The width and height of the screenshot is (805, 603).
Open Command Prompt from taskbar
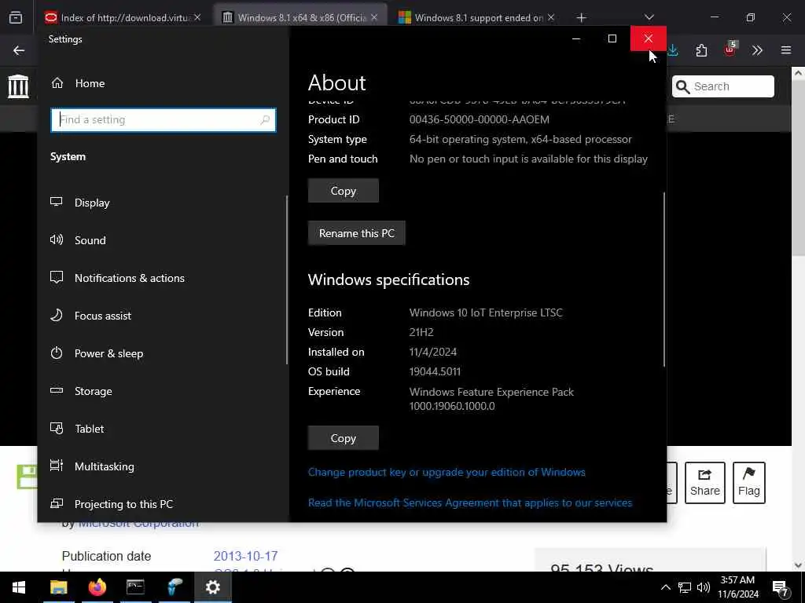(x=135, y=587)
